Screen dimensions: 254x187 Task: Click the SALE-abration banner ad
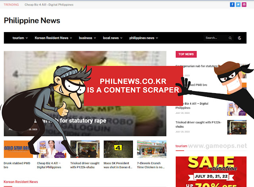[x=211, y=172]
